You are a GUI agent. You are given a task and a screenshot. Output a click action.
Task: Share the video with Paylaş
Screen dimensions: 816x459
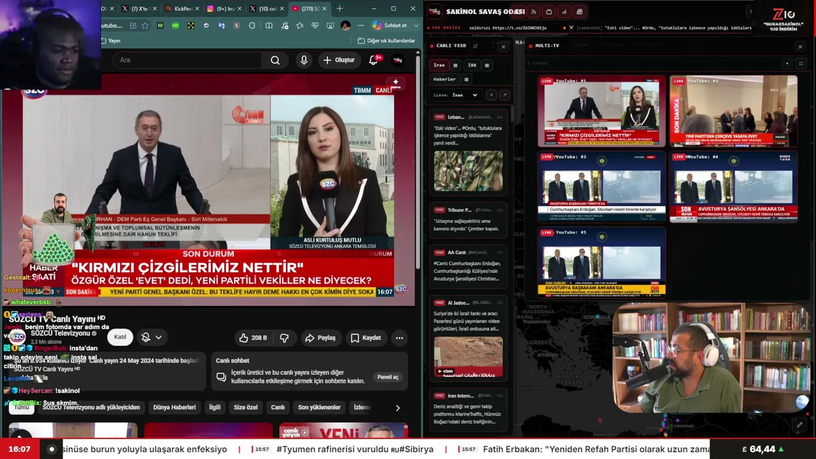coord(320,338)
